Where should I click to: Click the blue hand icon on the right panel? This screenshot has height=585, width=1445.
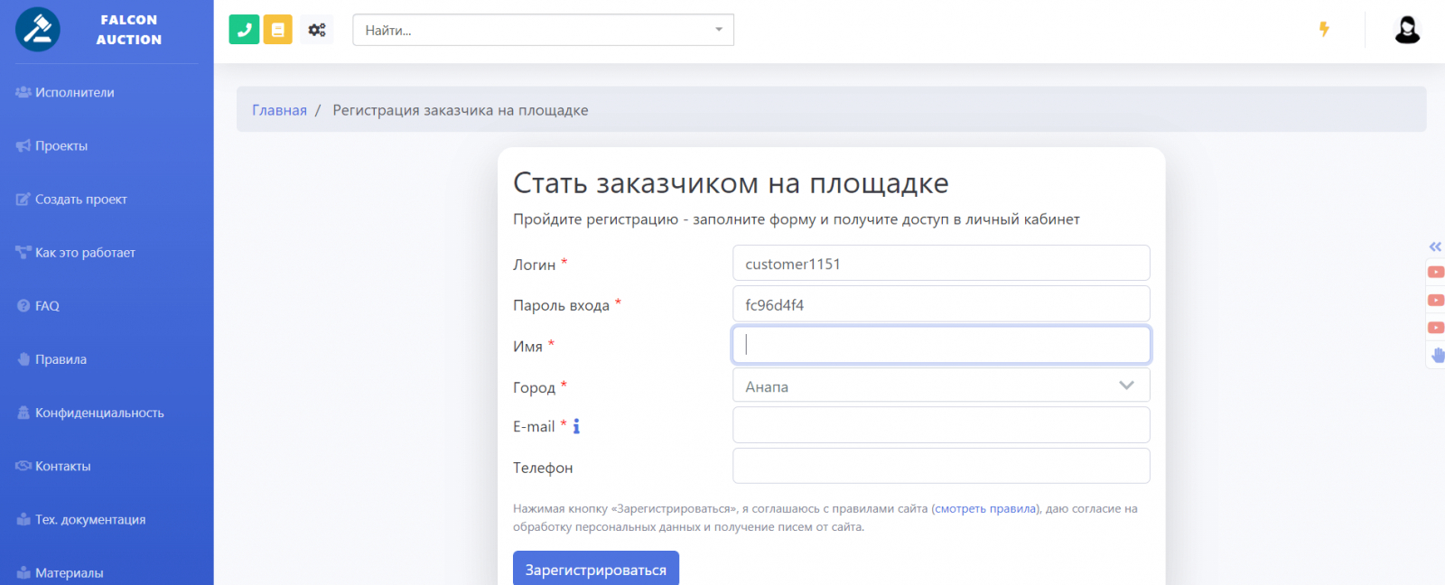pos(1437,355)
